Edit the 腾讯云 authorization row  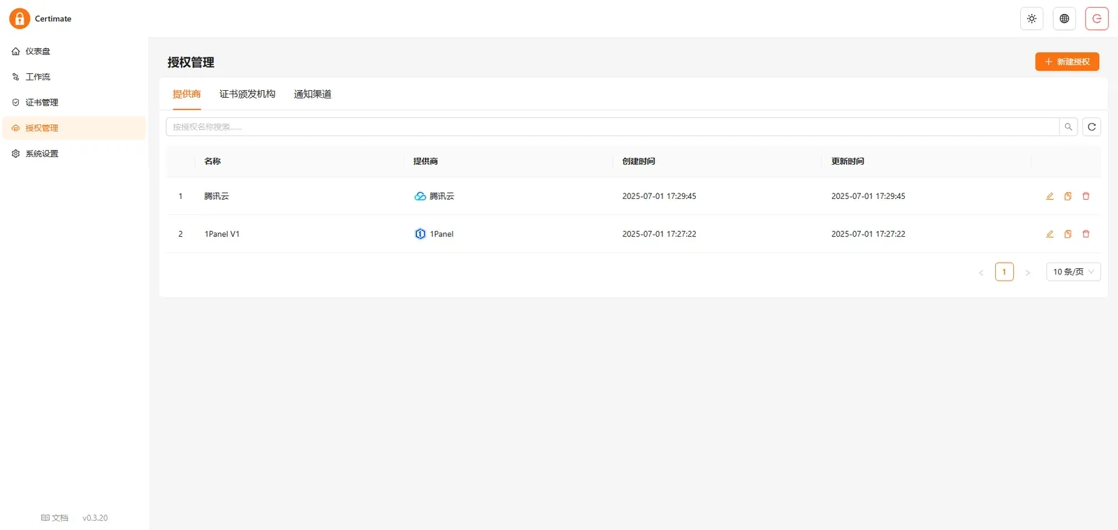tap(1050, 196)
